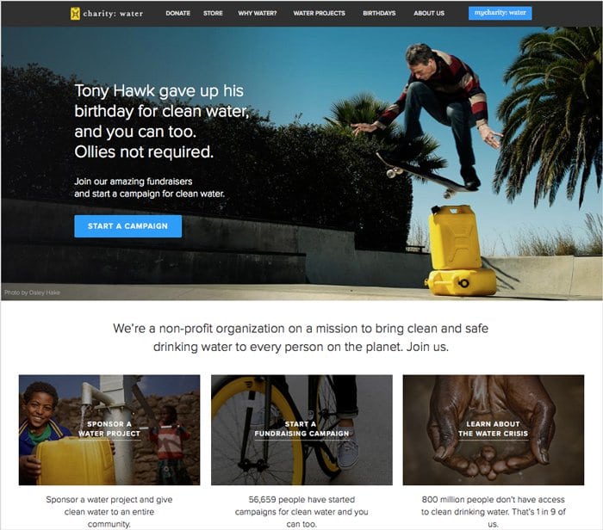The image size is (603, 530).
Task: Open the Store navigation link
Action: (213, 13)
